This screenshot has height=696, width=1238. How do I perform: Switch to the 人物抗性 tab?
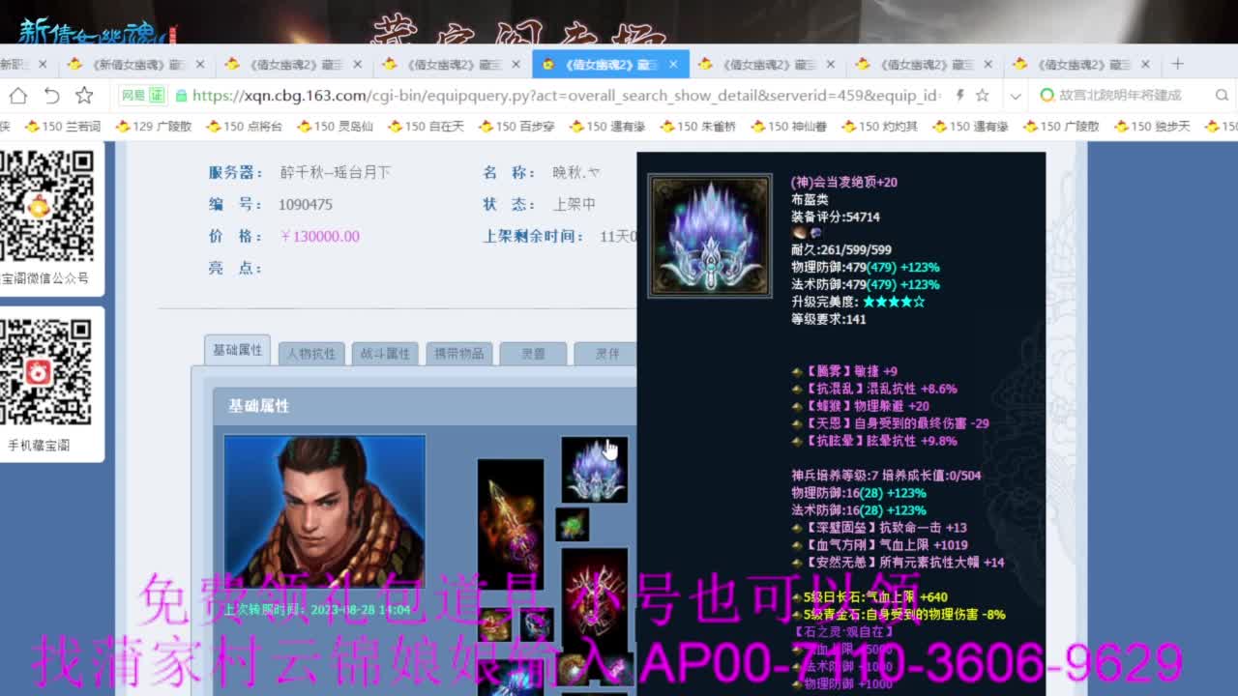[x=311, y=353]
